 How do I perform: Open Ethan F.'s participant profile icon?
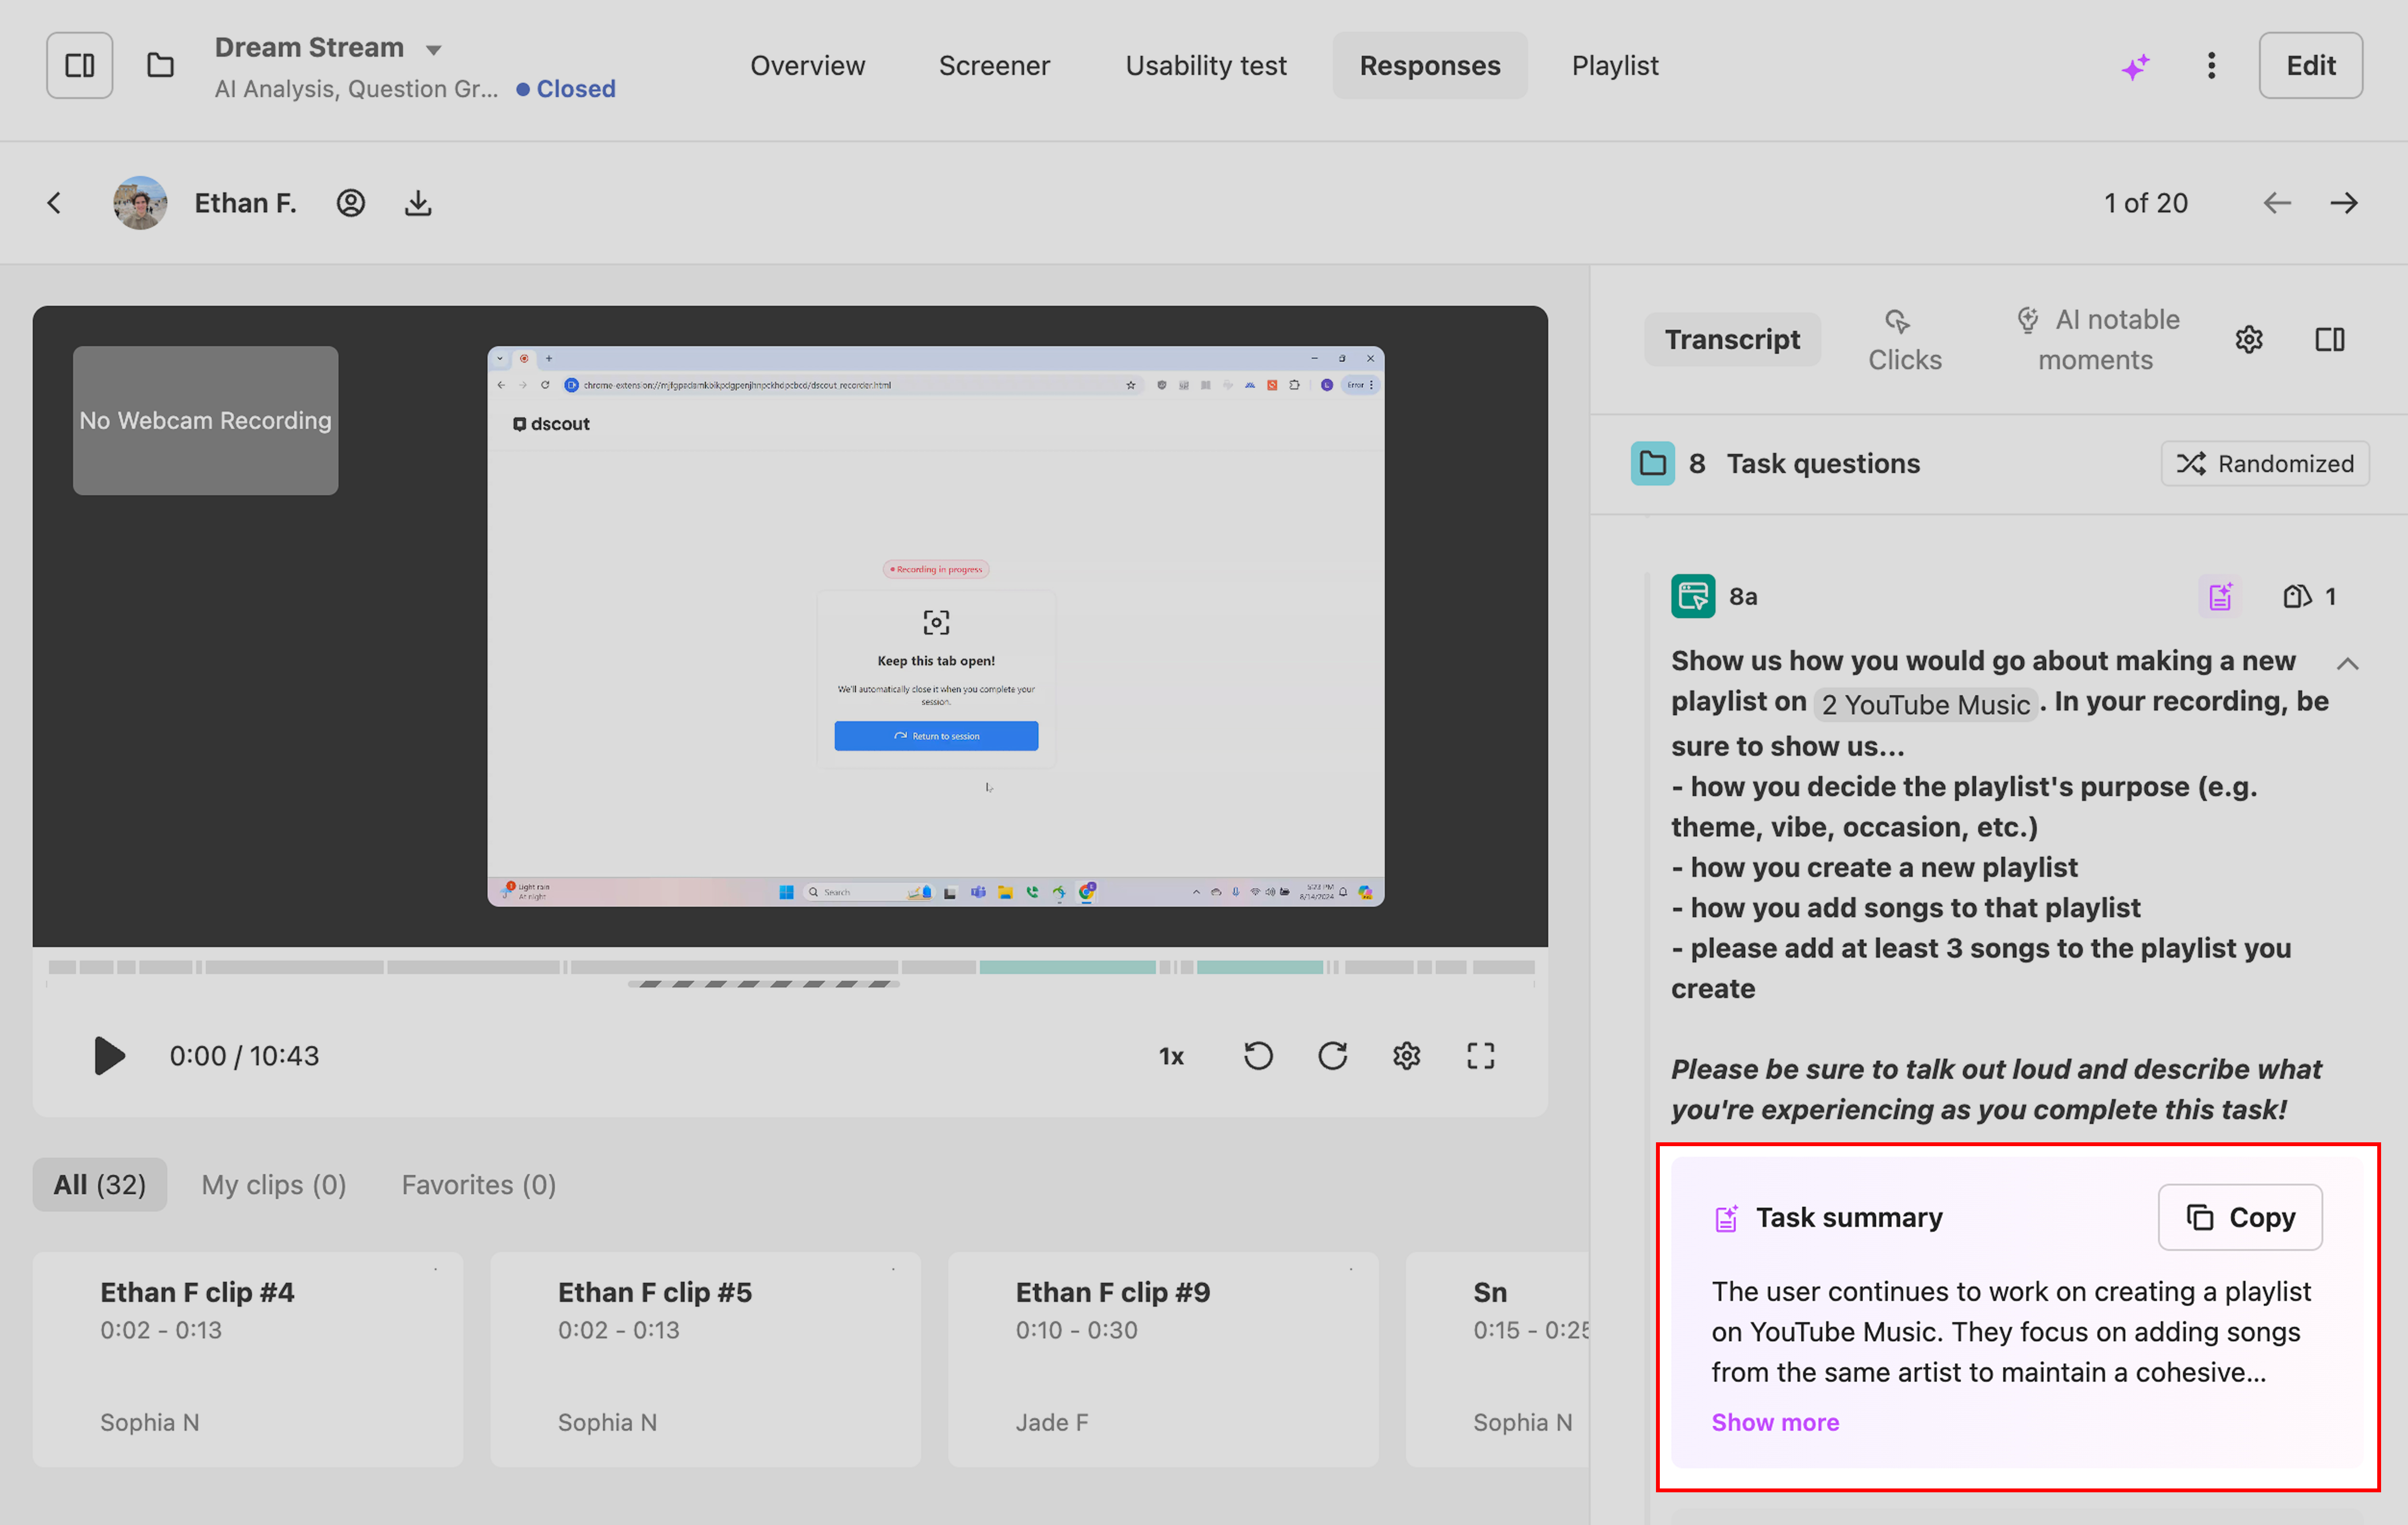[350, 203]
